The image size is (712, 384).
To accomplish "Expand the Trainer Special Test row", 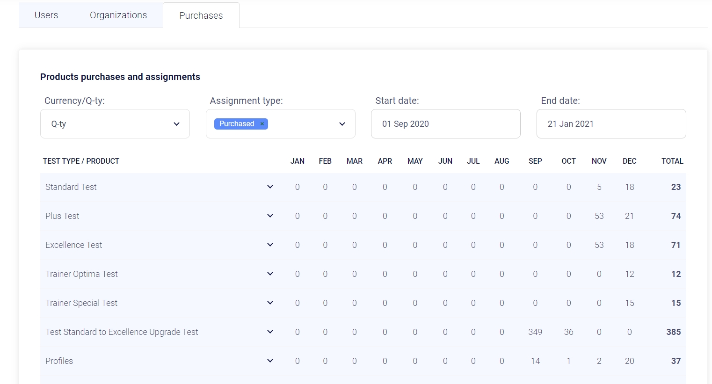I will point(270,303).
